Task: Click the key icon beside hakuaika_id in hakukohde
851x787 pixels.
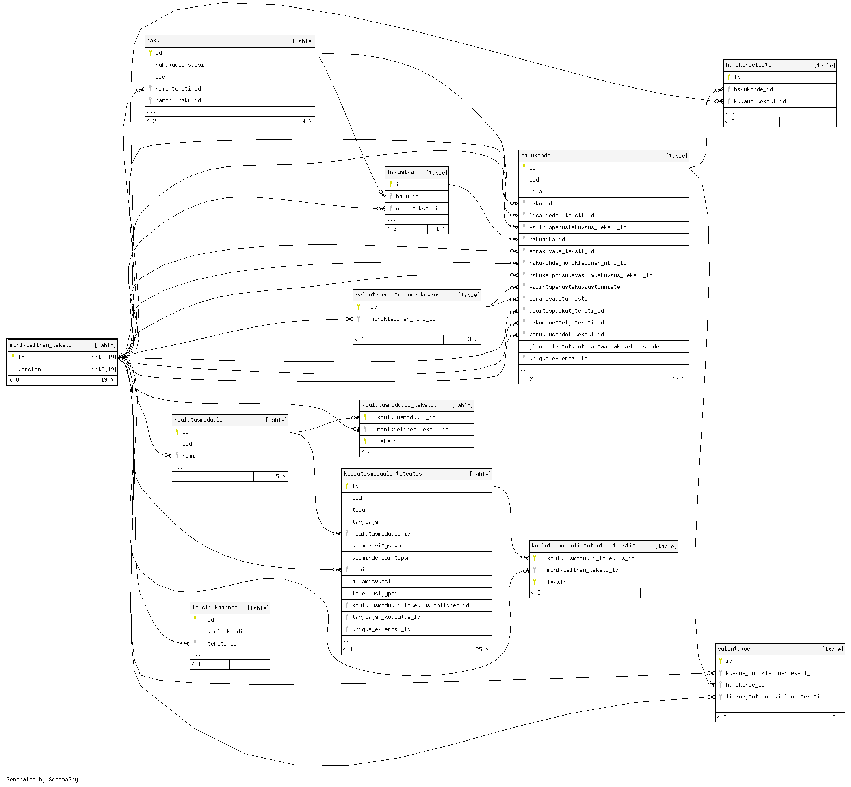Action: [x=524, y=239]
